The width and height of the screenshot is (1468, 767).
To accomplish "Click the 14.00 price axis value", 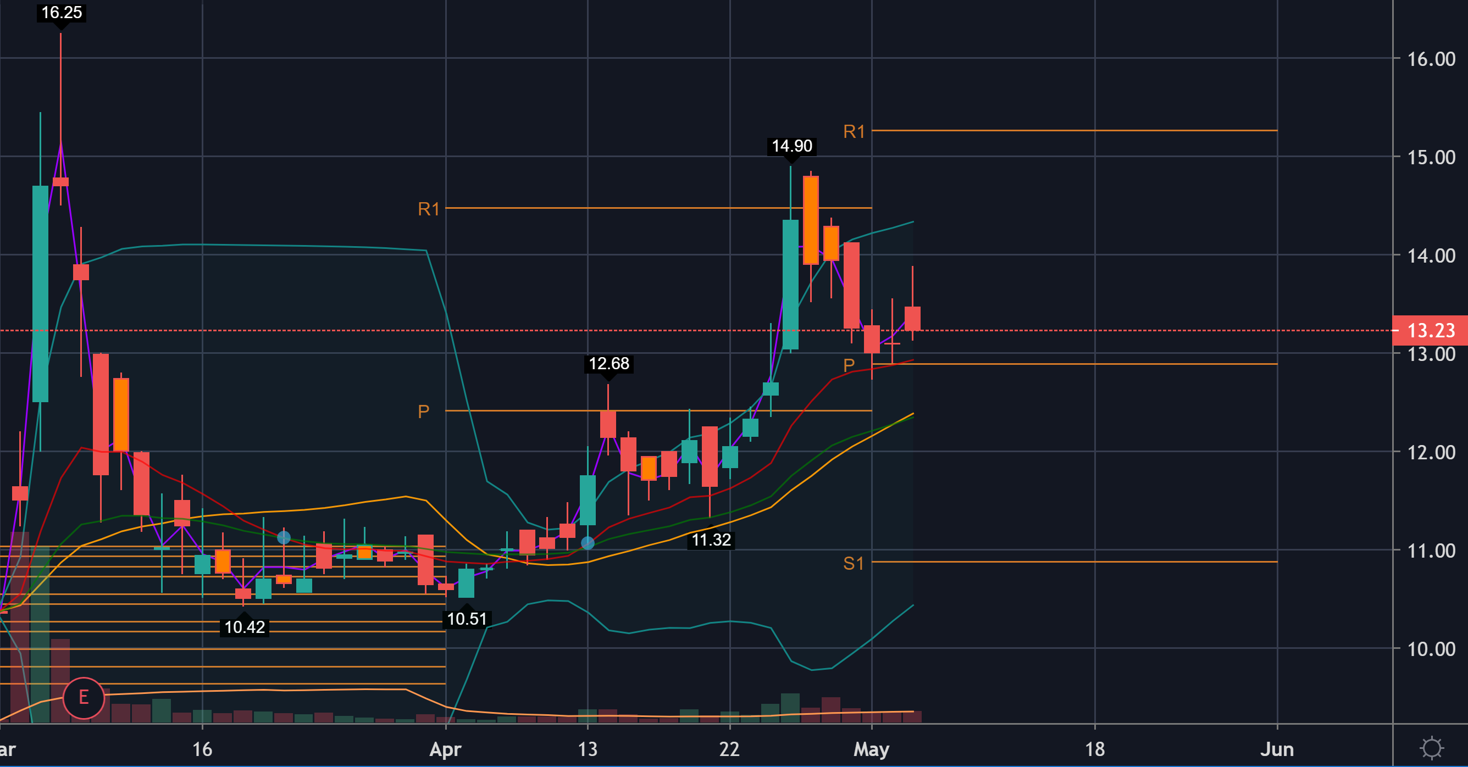I will point(1431,256).
